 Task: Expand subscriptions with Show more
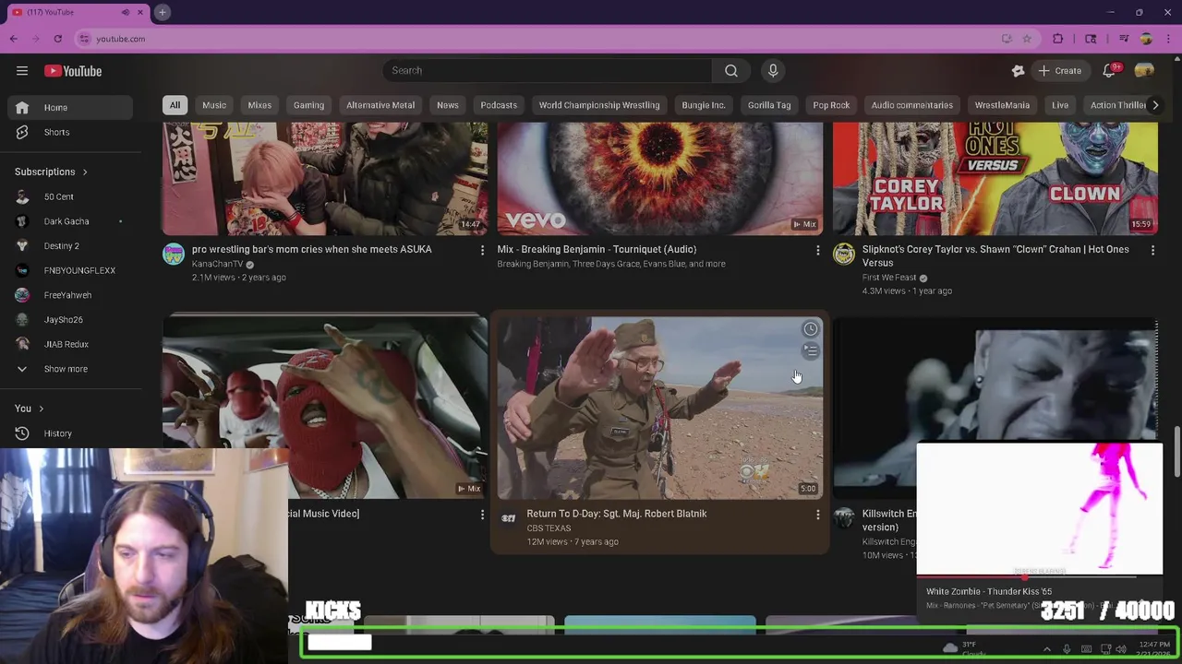coord(70,369)
